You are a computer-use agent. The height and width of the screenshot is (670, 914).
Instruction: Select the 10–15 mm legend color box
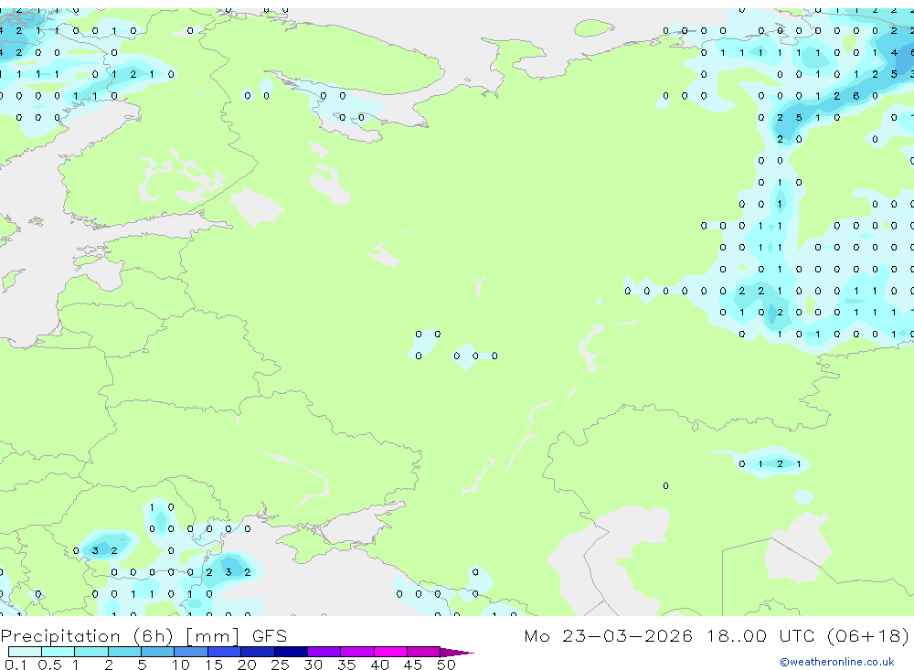[x=191, y=652]
